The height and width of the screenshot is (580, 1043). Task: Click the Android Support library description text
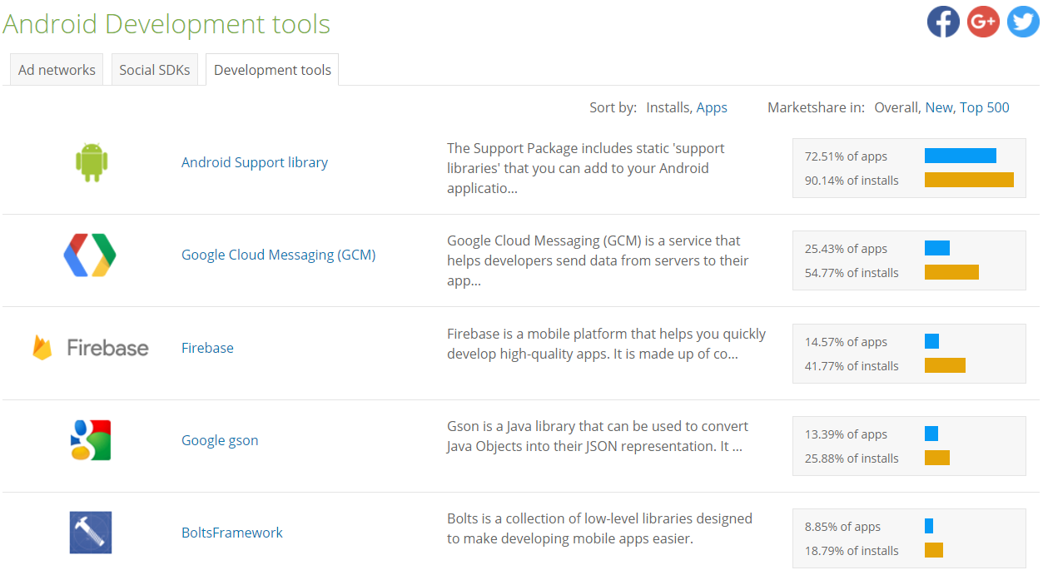(x=586, y=168)
